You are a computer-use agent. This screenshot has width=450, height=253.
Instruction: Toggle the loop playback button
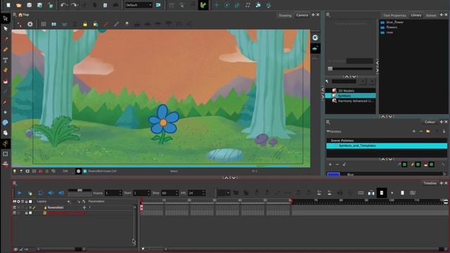41,193
